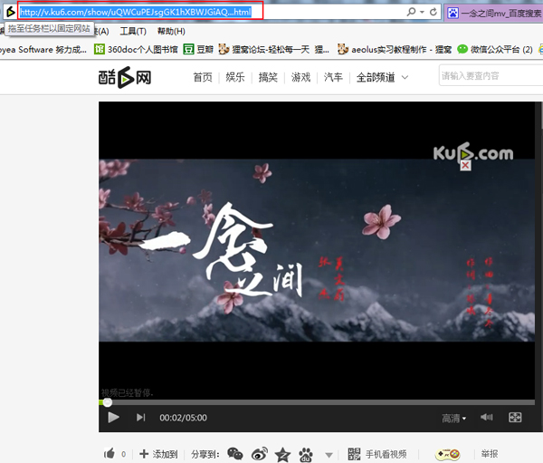Click the 请输入要查内容 search field

pos(491,75)
